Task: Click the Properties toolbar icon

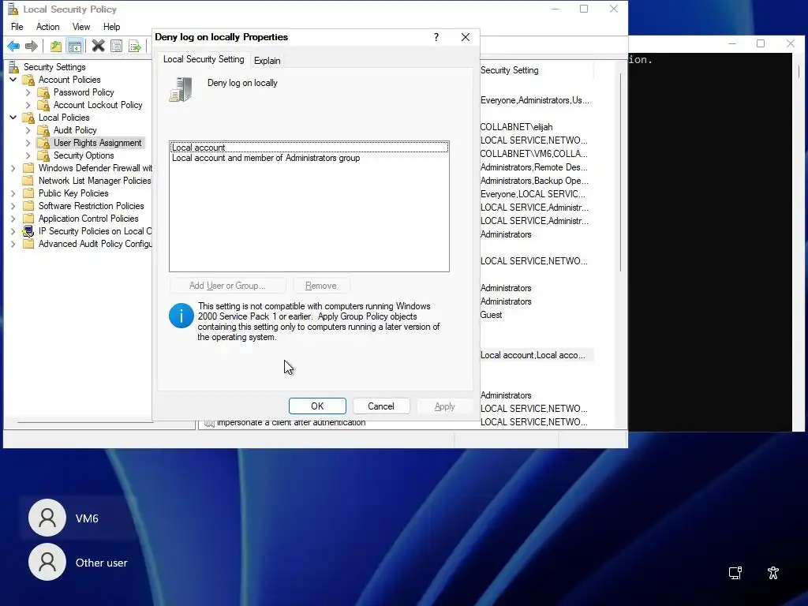Action: [117, 47]
